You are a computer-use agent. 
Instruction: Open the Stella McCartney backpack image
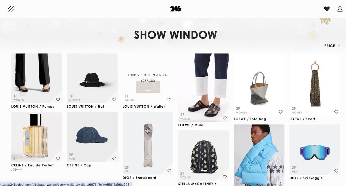pos(204,155)
